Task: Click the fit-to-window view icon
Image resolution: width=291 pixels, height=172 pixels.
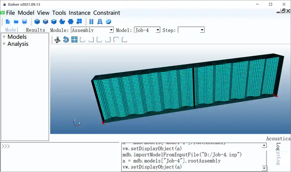Action: pyautogui.click(x=74, y=39)
